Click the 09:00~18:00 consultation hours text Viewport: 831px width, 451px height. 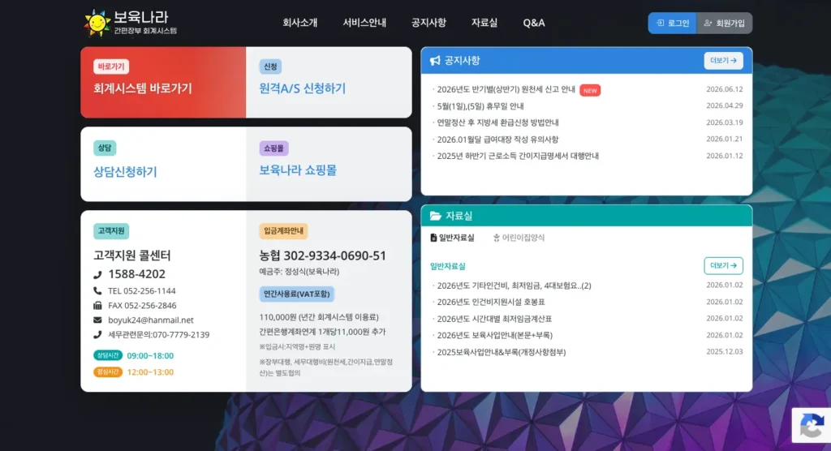pyautogui.click(x=150, y=355)
